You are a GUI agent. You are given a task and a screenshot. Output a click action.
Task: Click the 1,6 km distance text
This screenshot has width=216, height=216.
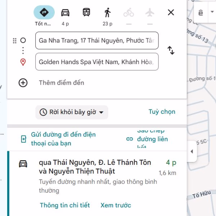(x=167, y=173)
